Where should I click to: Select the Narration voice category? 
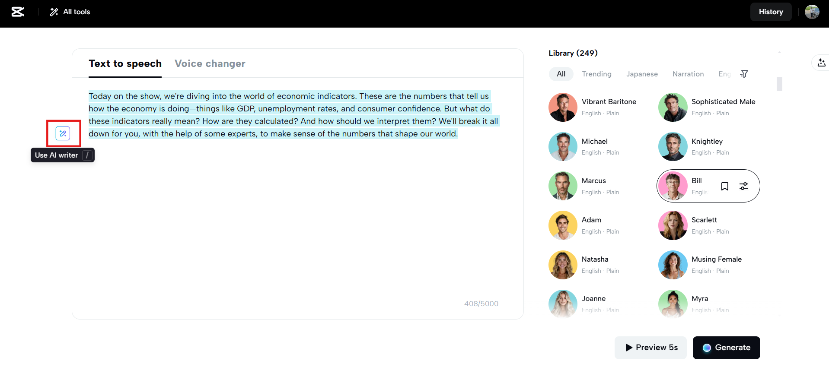point(688,74)
